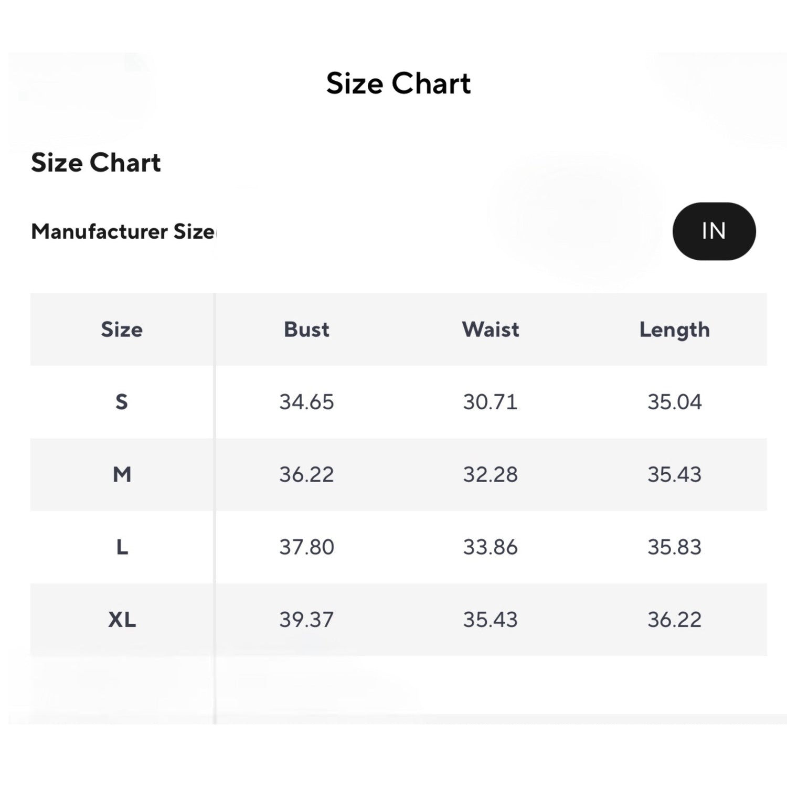Click the centered Size Chart title

pos(398,83)
